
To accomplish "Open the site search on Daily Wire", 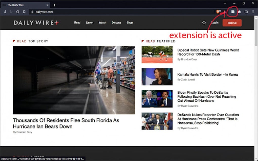I will 204,22.
